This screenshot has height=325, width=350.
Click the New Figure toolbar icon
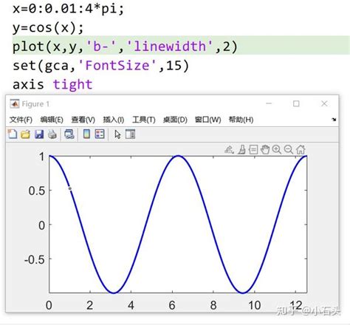pyautogui.click(x=13, y=134)
